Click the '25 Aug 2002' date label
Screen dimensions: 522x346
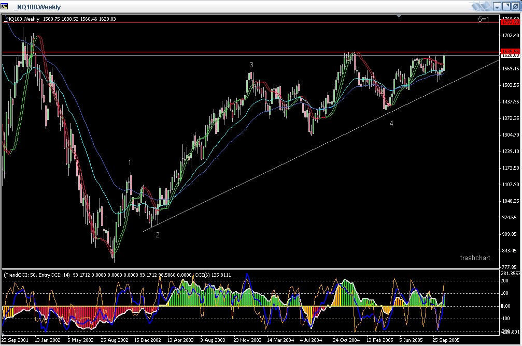tap(114, 340)
